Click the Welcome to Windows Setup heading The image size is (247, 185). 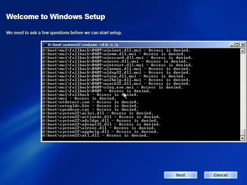(x=56, y=17)
